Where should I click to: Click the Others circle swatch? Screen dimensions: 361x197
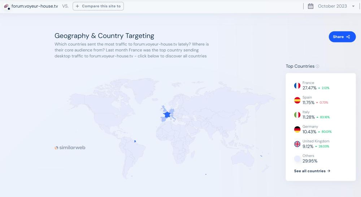[297, 158]
